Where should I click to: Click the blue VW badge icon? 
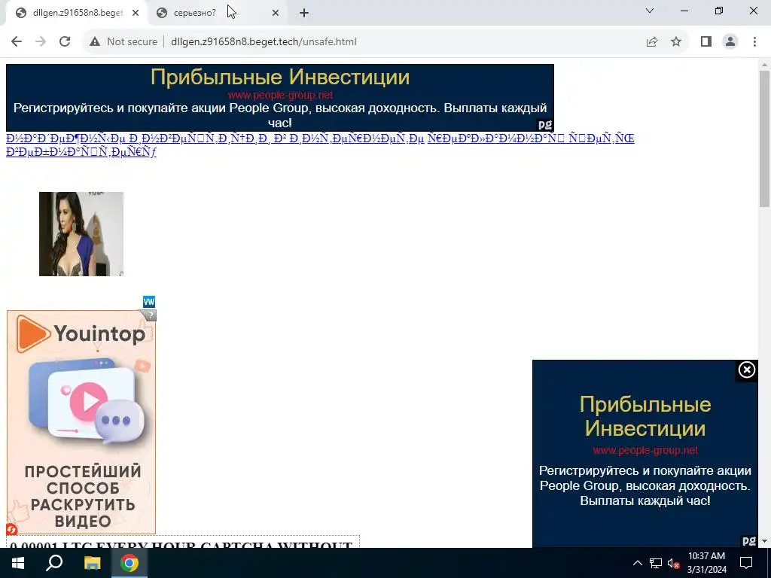click(149, 302)
